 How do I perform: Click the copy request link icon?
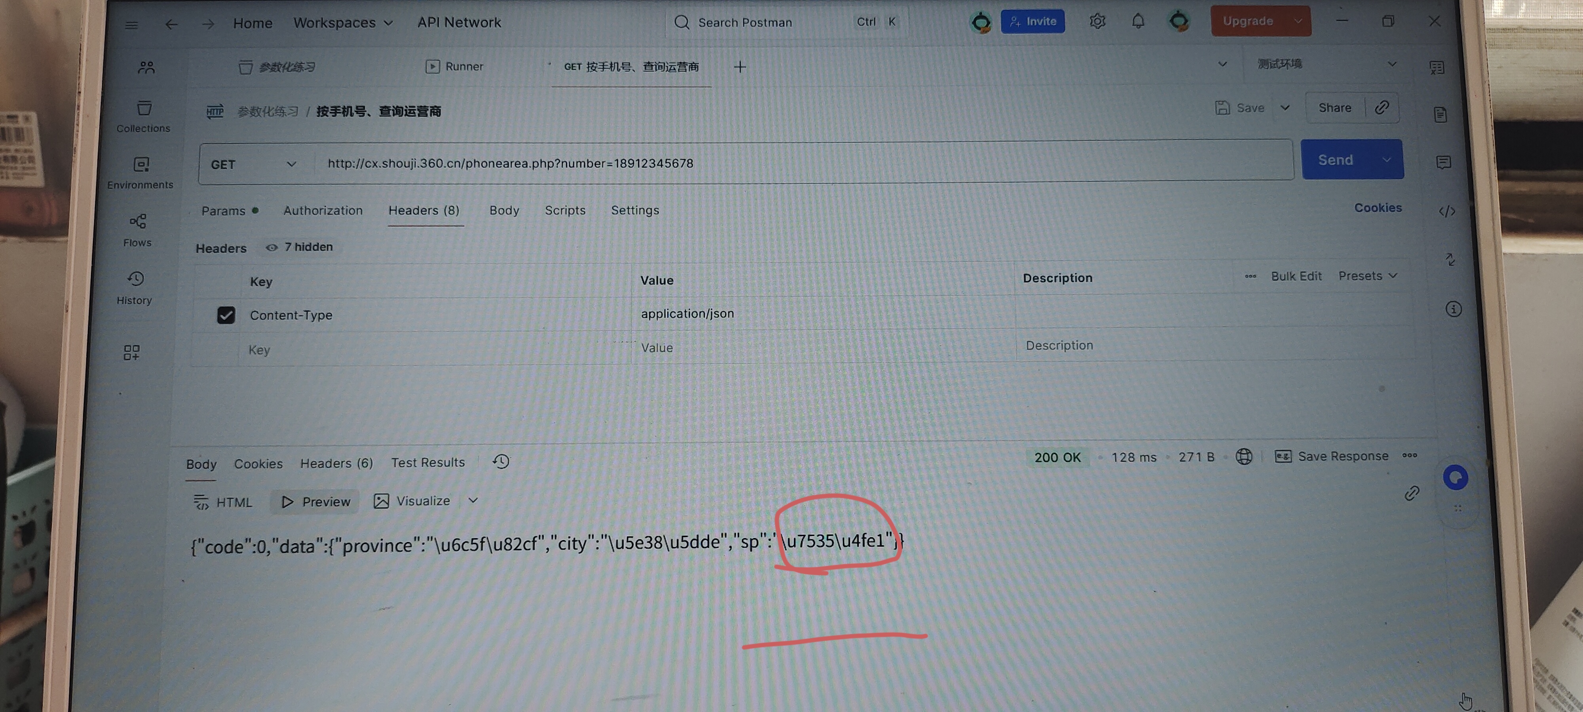[x=1382, y=108]
